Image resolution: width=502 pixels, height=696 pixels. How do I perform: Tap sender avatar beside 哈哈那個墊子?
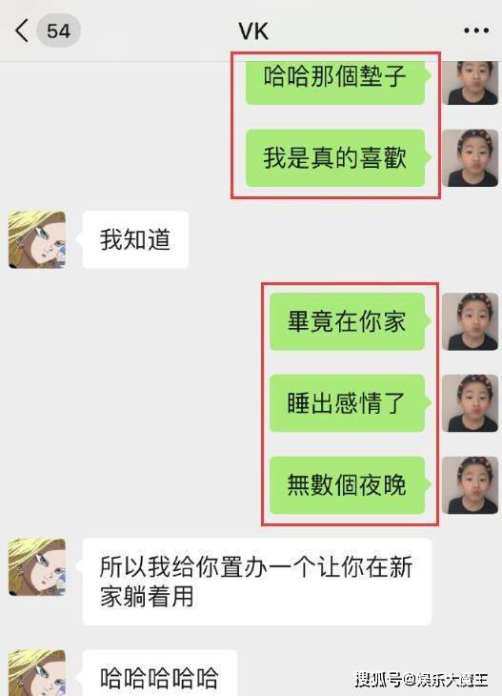pos(470,83)
